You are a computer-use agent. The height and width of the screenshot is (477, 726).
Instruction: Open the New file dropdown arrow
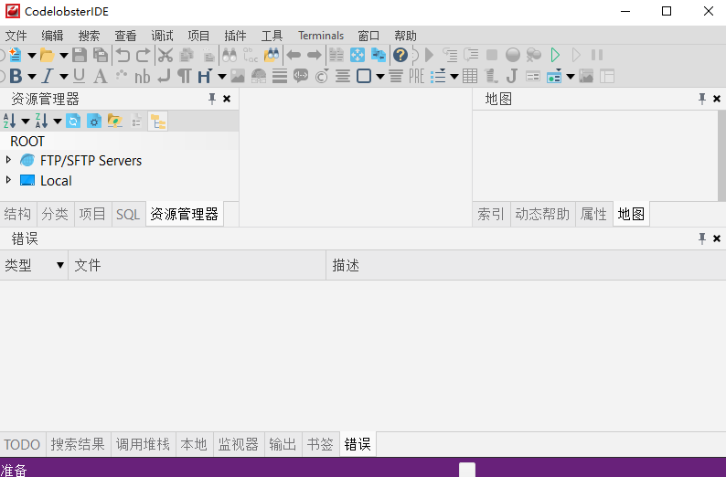(31, 56)
